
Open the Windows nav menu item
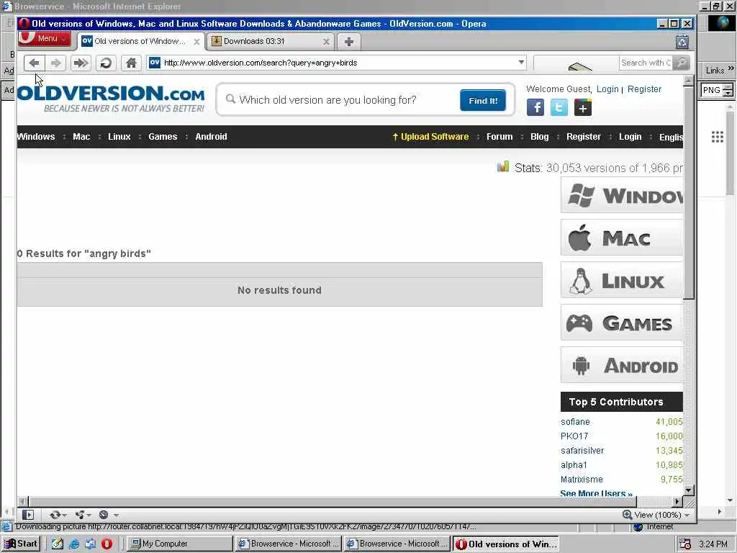pos(36,136)
